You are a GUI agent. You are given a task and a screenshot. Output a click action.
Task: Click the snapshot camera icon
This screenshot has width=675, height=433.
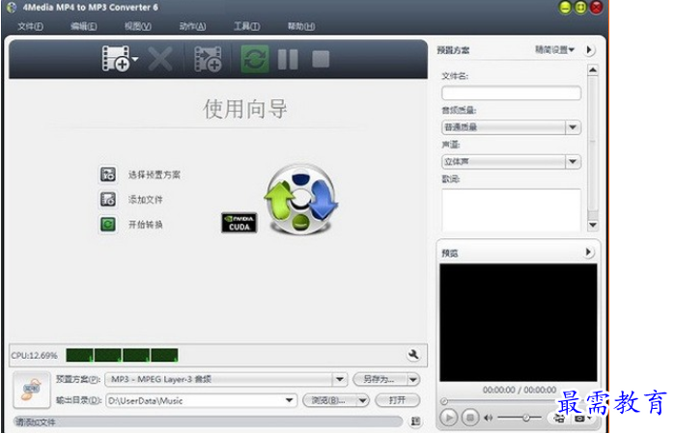[x=579, y=418]
